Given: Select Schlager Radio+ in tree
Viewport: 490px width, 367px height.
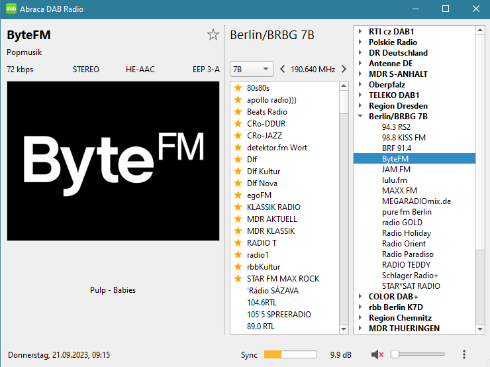Looking at the screenshot, I should (410, 276).
